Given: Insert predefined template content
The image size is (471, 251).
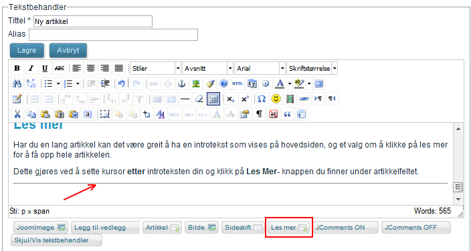Looking at the screenshot, I should coord(301,114).
